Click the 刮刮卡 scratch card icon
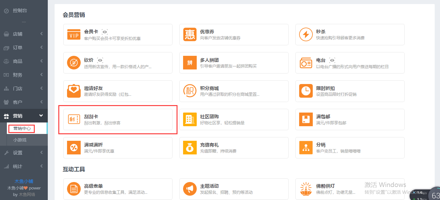 coord(74,119)
